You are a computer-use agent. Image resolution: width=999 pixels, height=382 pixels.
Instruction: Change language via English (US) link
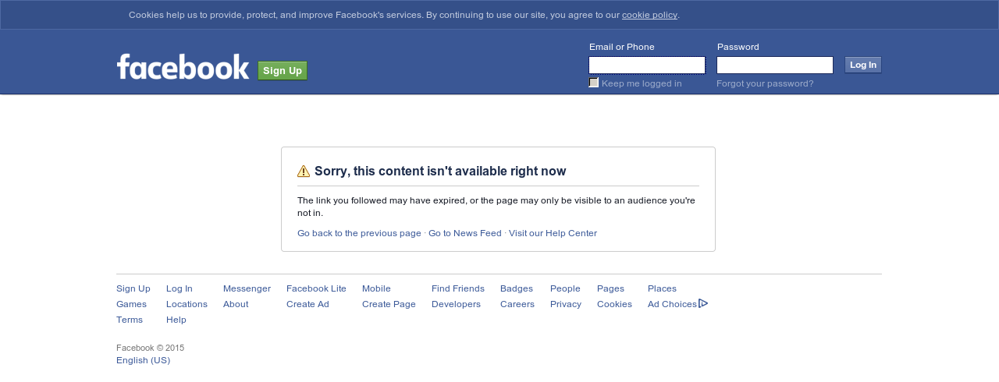[x=143, y=360]
